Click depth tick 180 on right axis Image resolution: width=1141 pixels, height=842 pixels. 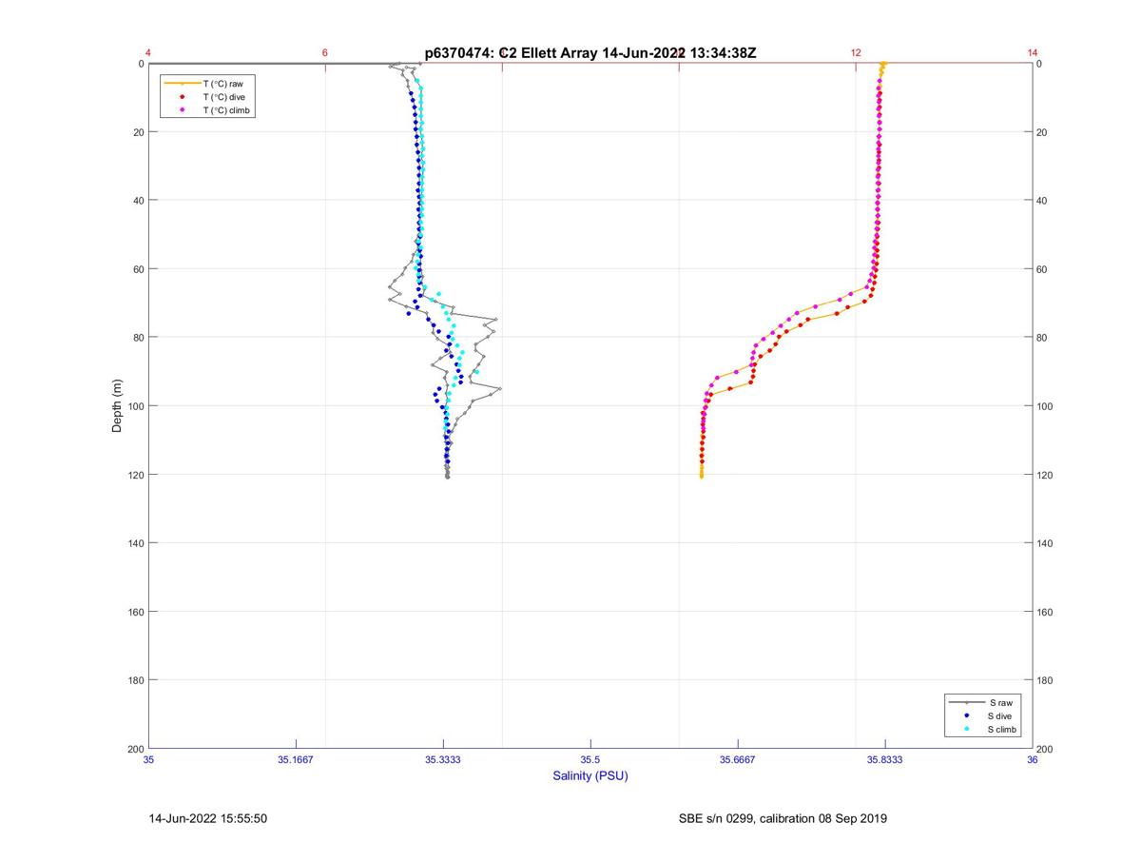point(1047,680)
